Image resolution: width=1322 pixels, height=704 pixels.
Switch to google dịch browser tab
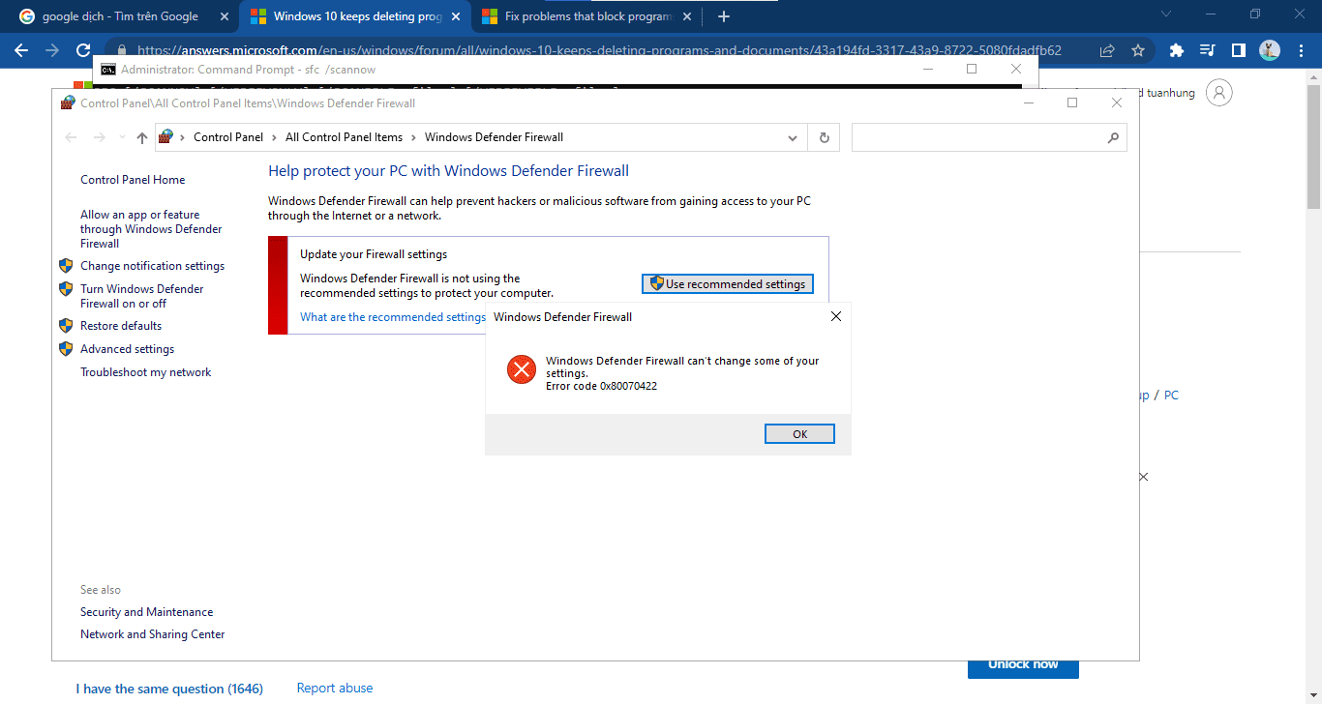click(x=121, y=16)
